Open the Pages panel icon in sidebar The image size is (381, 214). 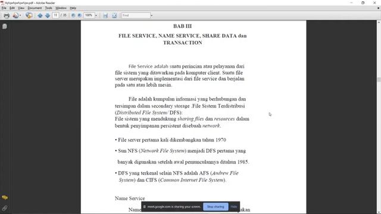pos(5,26)
